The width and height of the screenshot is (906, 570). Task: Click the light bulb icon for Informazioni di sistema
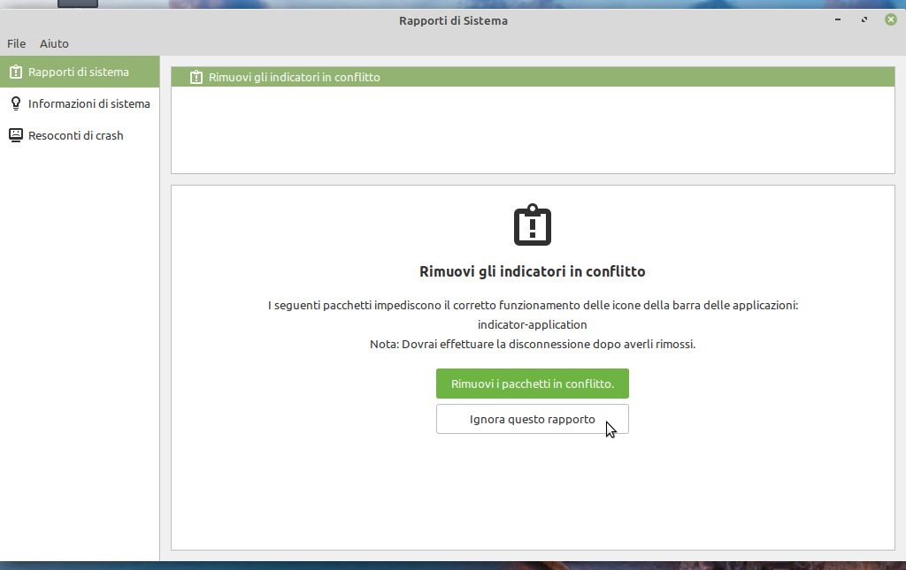15,103
